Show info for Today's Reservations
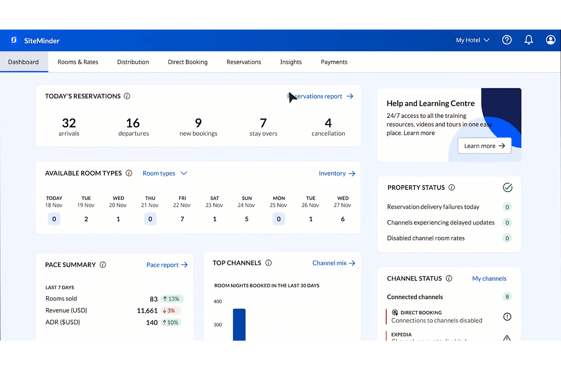561x374 pixels. (127, 96)
